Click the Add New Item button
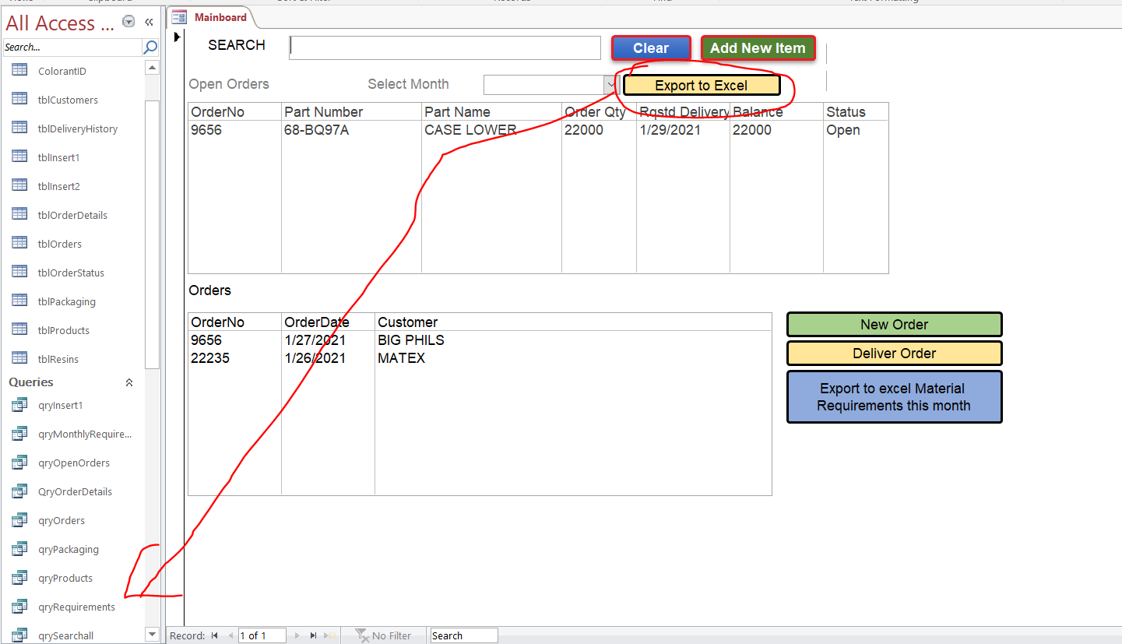Image resolution: width=1122 pixels, height=644 pixels. (x=758, y=48)
